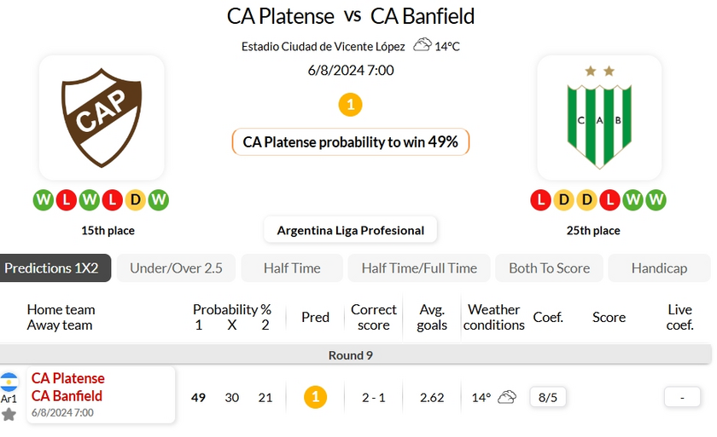Click the weather icon in match row

pyautogui.click(x=507, y=397)
